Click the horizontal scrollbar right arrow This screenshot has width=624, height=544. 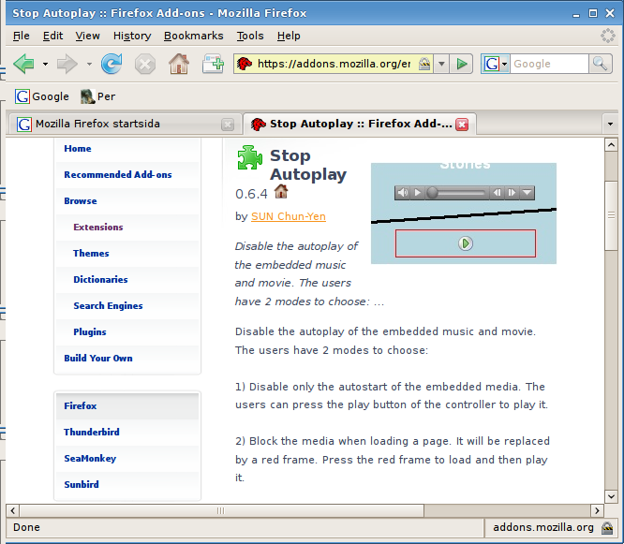[x=597, y=510]
